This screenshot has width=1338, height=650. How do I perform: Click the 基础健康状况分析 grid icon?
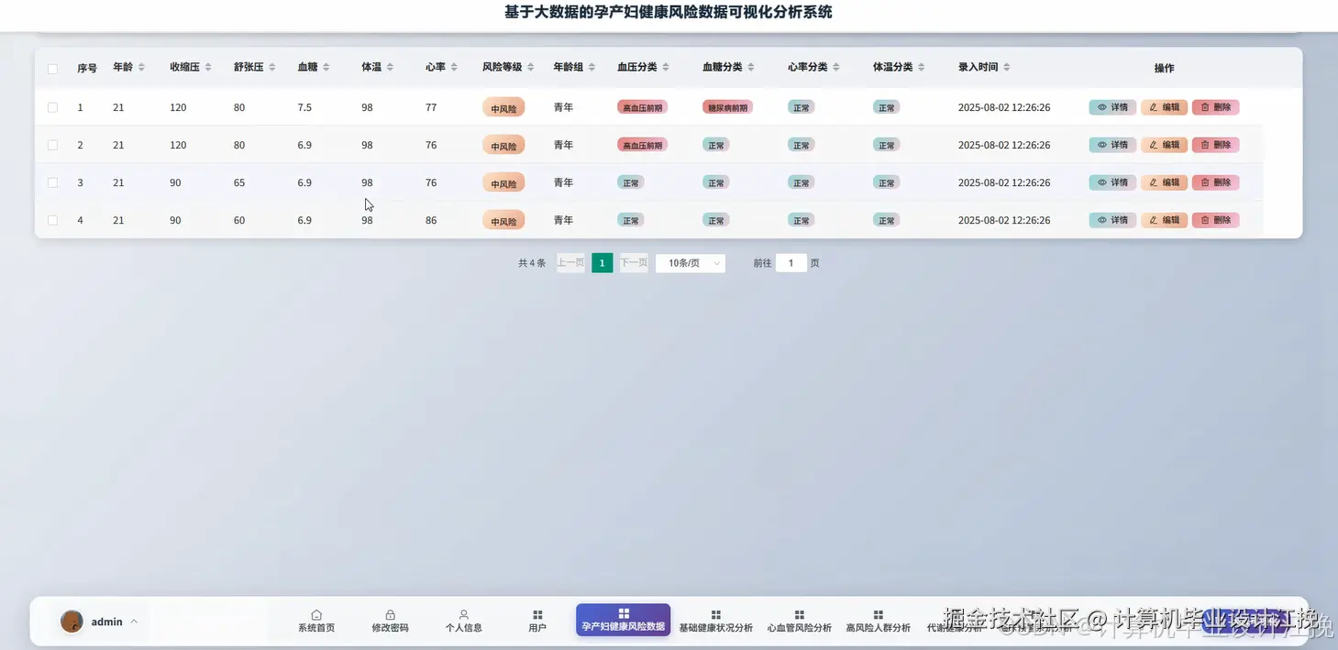[716, 615]
